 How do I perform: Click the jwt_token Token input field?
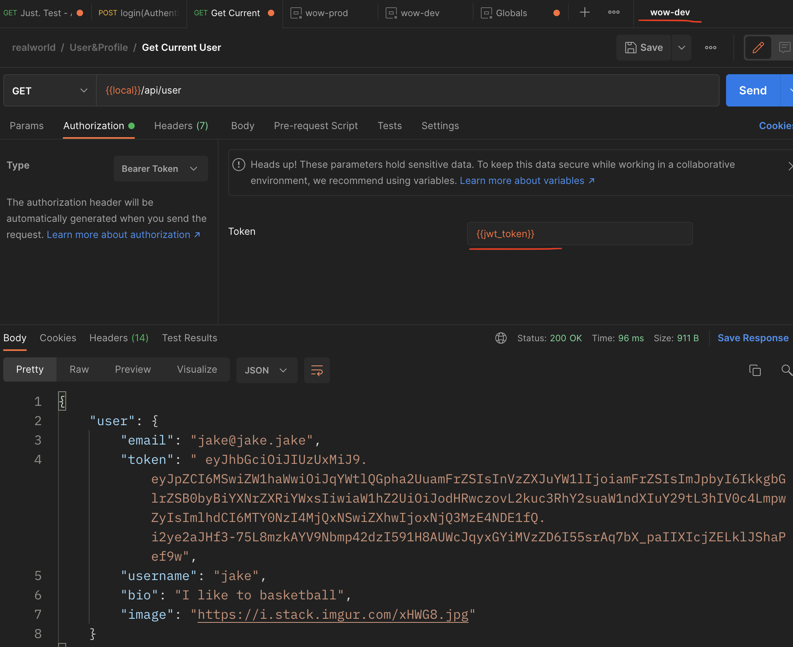pos(579,234)
